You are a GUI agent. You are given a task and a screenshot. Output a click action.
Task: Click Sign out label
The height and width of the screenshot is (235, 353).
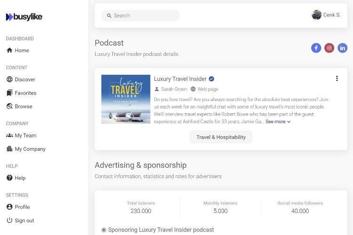point(24,220)
